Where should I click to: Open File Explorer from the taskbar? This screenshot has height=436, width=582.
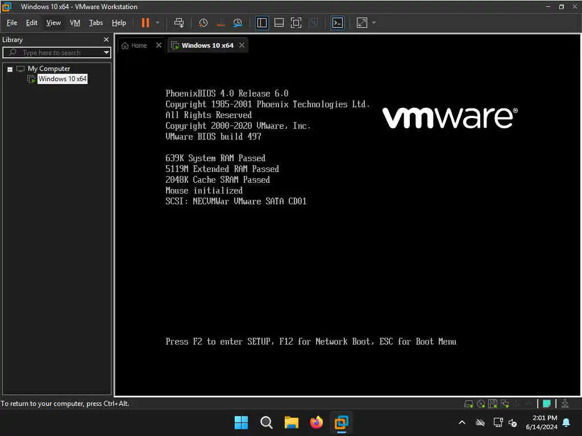292,422
